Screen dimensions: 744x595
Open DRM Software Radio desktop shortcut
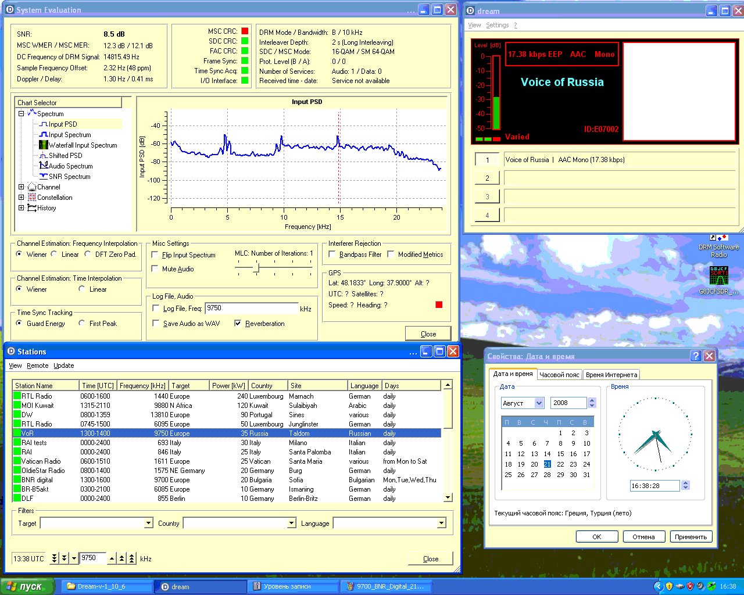[719, 246]
